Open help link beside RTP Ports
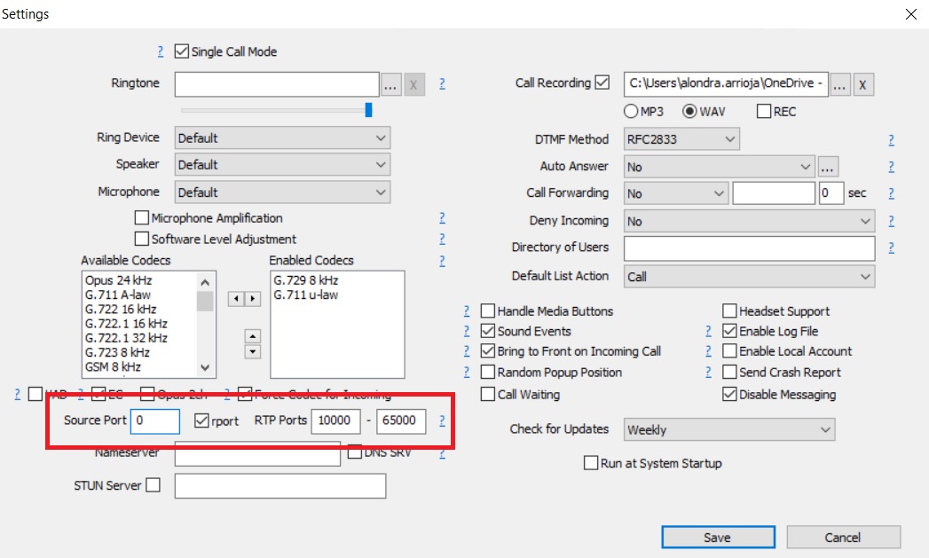This screenshot has height=558, width=929. point(442,421)
